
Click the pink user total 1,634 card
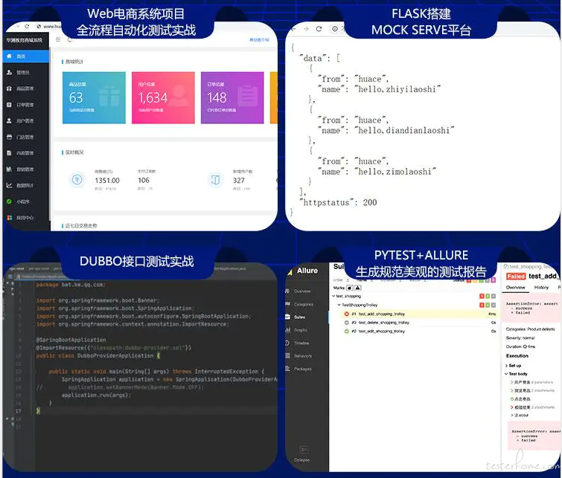click(163, 97)
